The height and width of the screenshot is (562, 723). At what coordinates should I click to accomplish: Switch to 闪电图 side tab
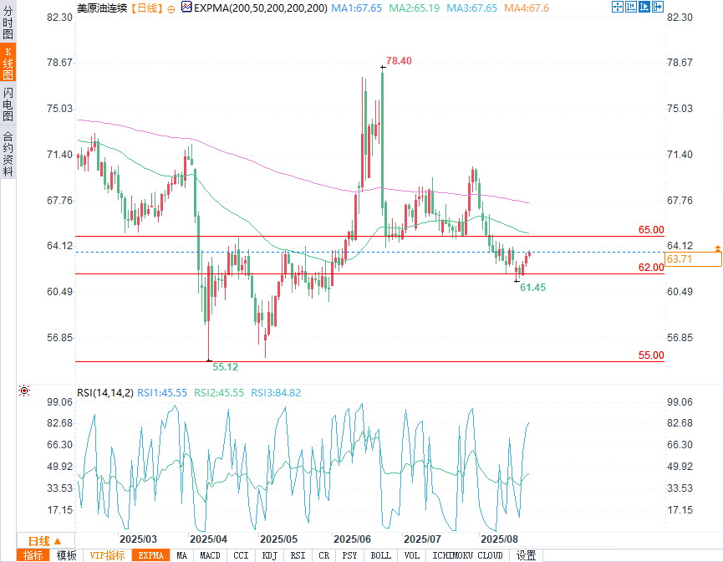coord(8,104)
